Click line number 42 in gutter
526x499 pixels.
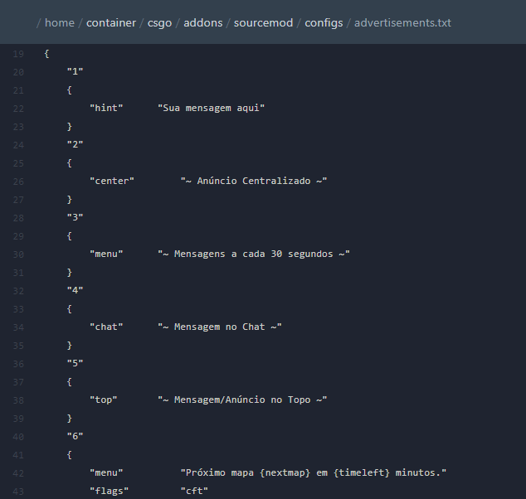point(18,473)
